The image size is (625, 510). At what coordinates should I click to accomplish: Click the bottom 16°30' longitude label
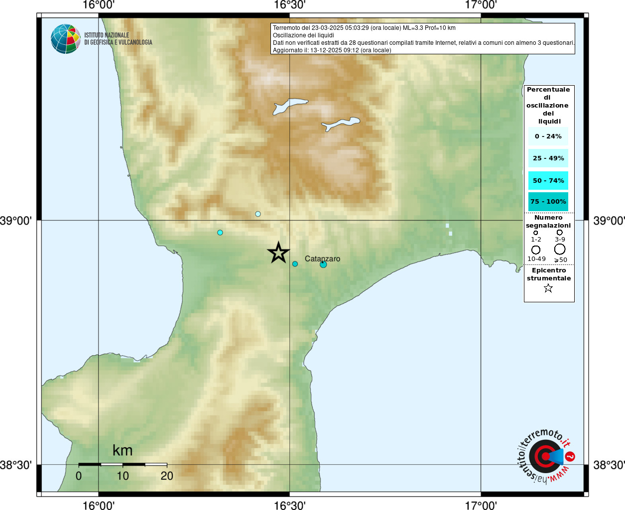(289, 505)
